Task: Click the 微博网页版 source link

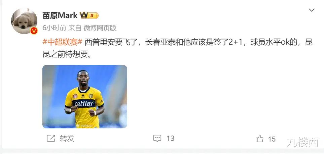Action: point(100,28)
